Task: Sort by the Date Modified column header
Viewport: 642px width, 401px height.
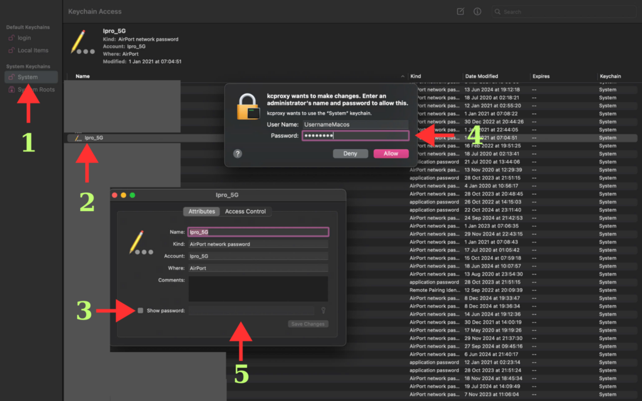Action: pos(481,76)
